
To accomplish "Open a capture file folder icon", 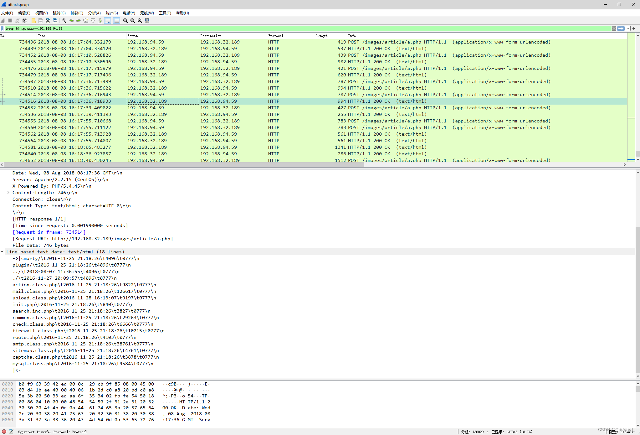I will pos(33,21).
